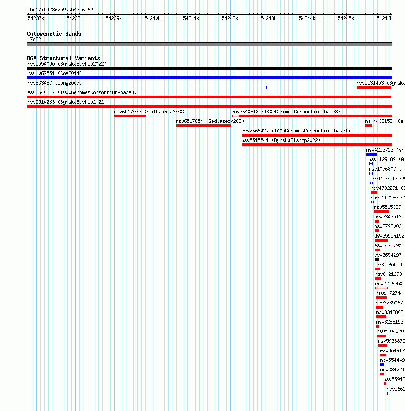
Task: Click the nsv5596828 variant label
Action: click(x=388, y=265)
